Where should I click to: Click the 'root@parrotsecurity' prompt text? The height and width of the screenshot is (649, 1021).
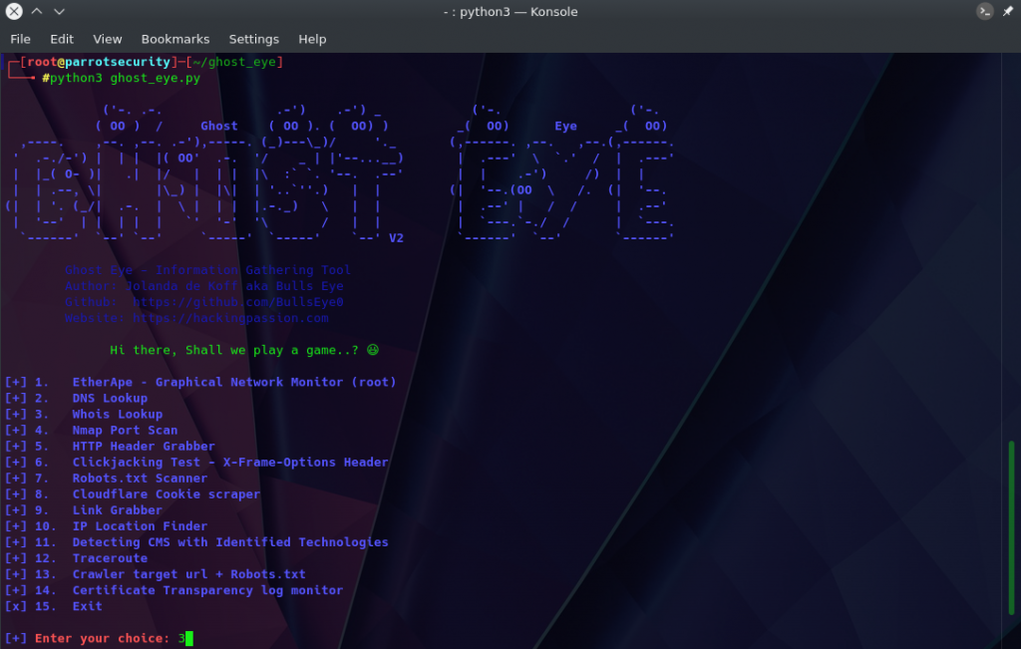(99, 62)
